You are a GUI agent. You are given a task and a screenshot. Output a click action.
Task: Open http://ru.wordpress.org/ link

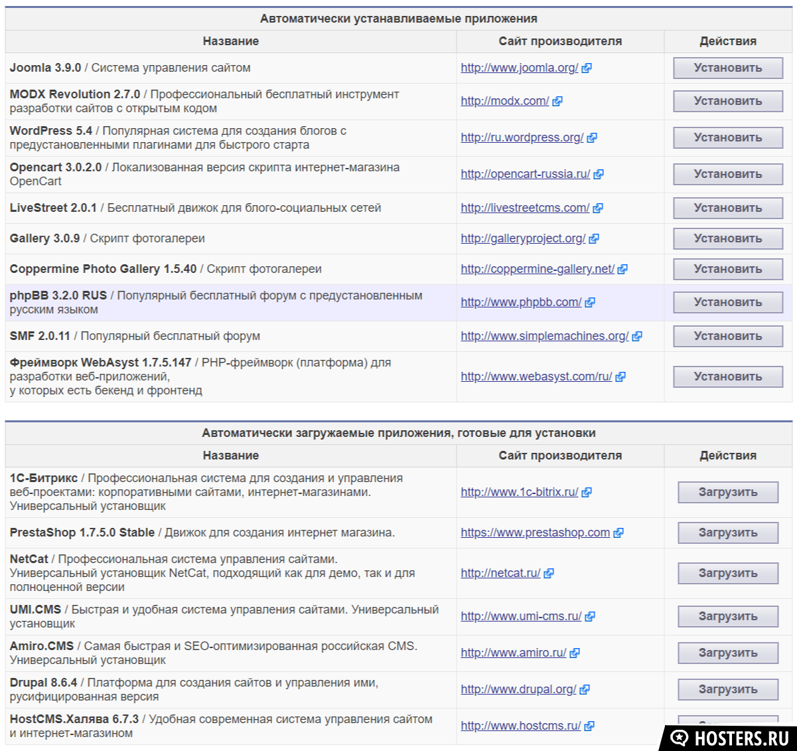pos(522,137)
